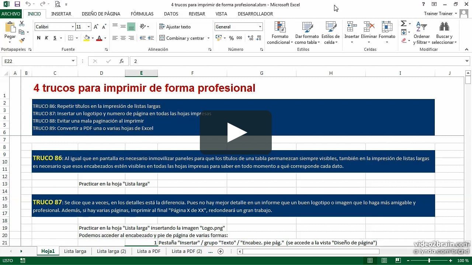Screen dimensions: 472x265
Task: Switch to the INSERTAR tab
Action: pos(61,14)
